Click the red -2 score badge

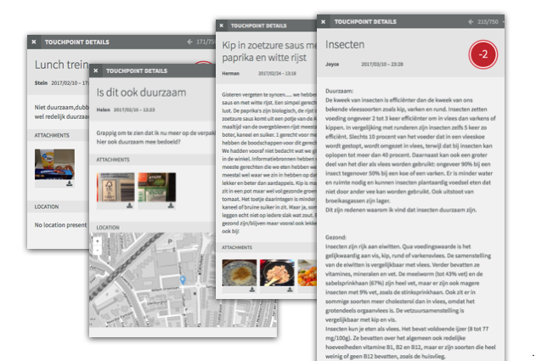click(x=482, y=54)
